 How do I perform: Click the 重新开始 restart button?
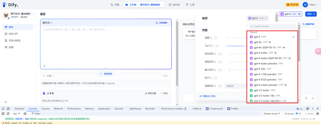[x=308, y=24]
